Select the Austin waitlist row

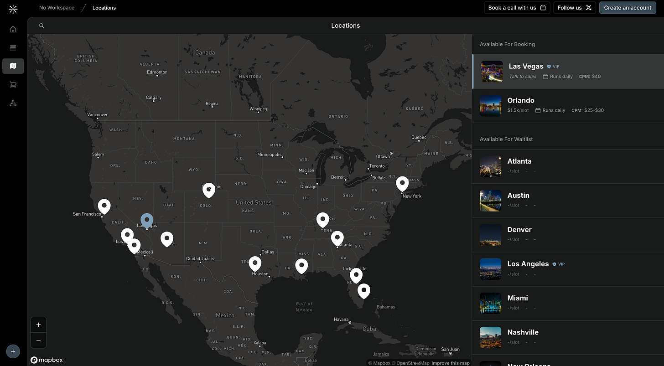568,201
